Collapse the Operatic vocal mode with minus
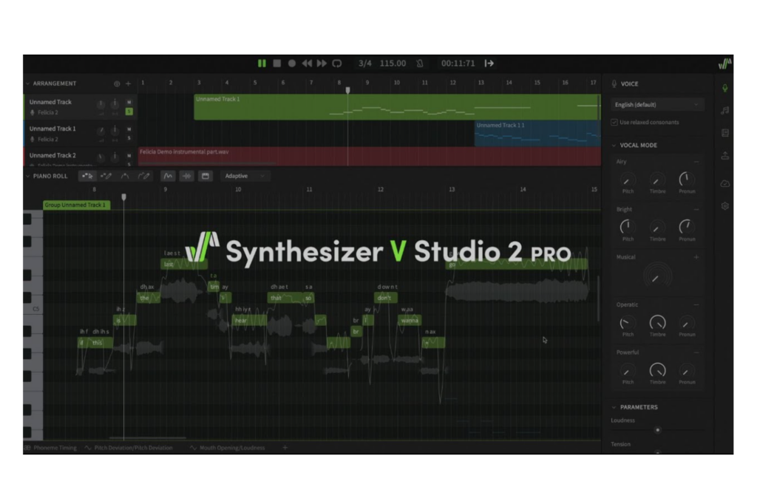The width and height of the screenshot is (757, 501). click(x=696, y=305)
